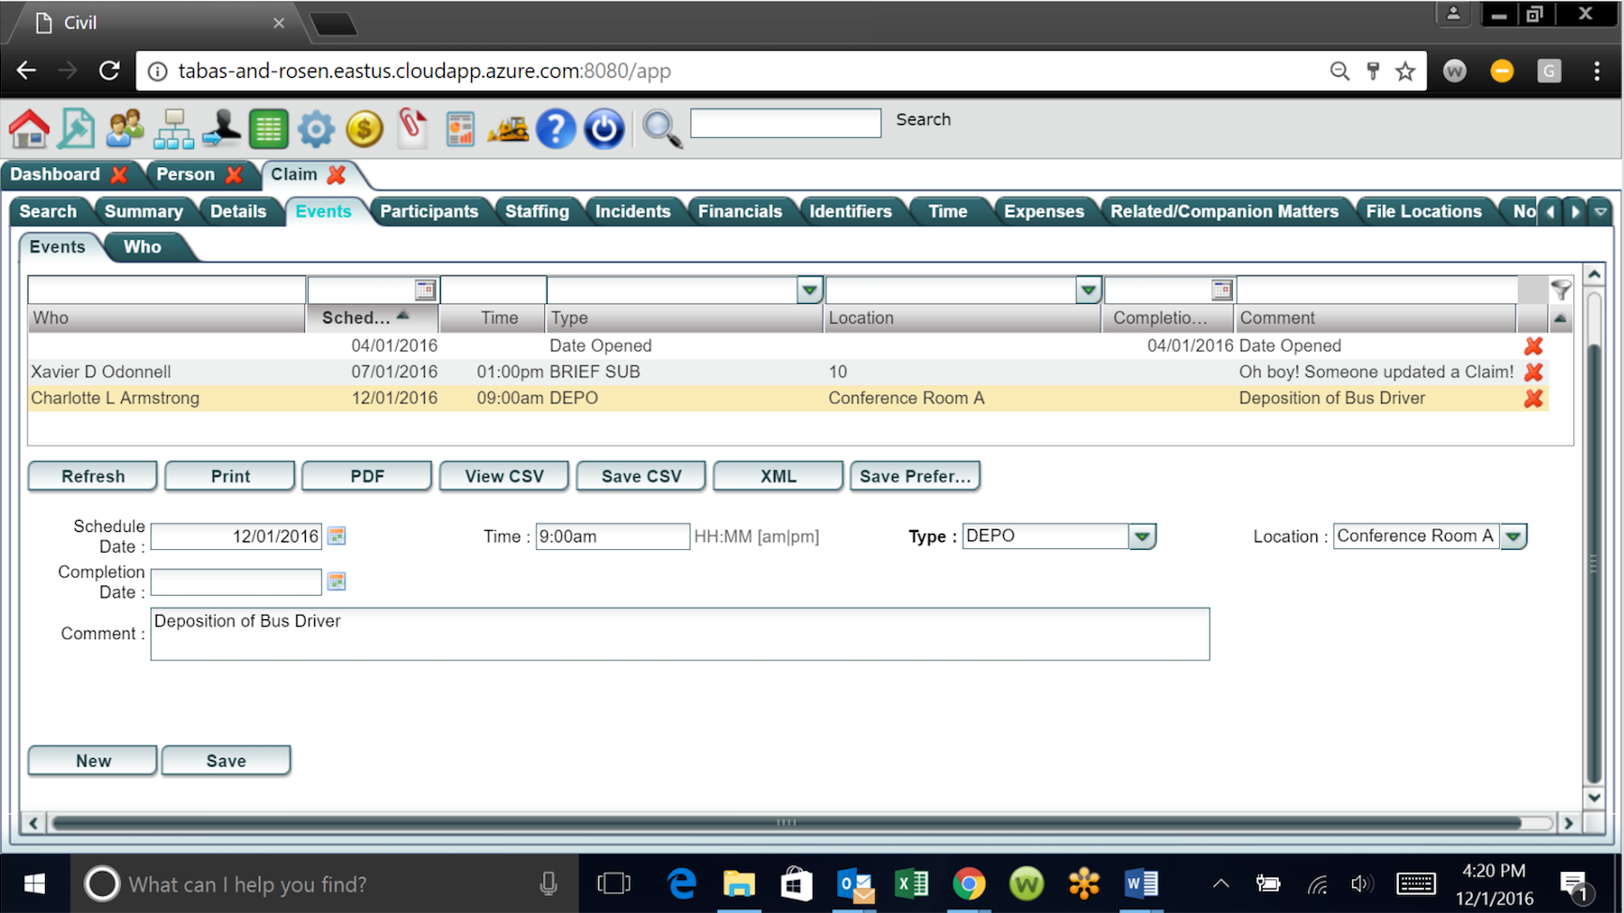Delete the Charlotte L Armstrong event row

(1534, 398)
